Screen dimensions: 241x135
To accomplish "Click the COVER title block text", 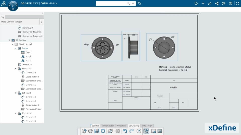I will [173, 87].
